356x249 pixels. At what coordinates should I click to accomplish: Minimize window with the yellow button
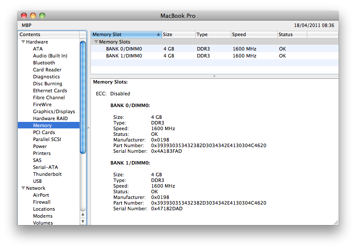click(33, 16)
